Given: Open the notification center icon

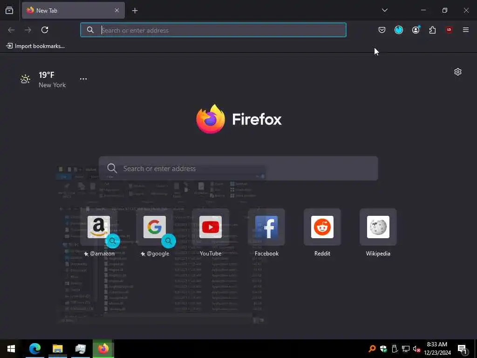Looking at the screenshot, I should pos(462,349).
